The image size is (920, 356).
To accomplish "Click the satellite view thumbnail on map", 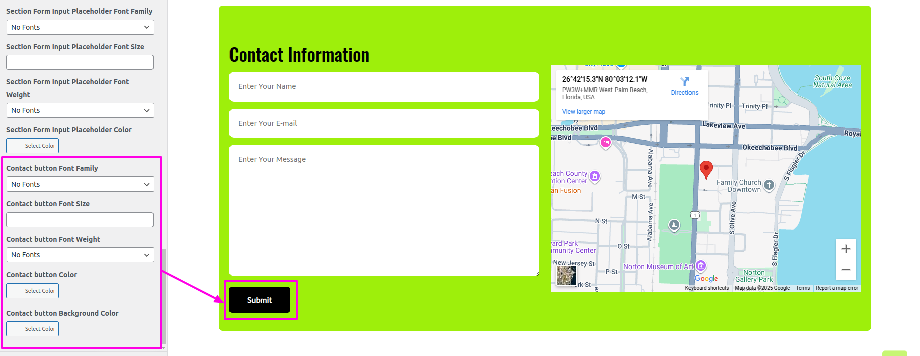I will 567,276.
